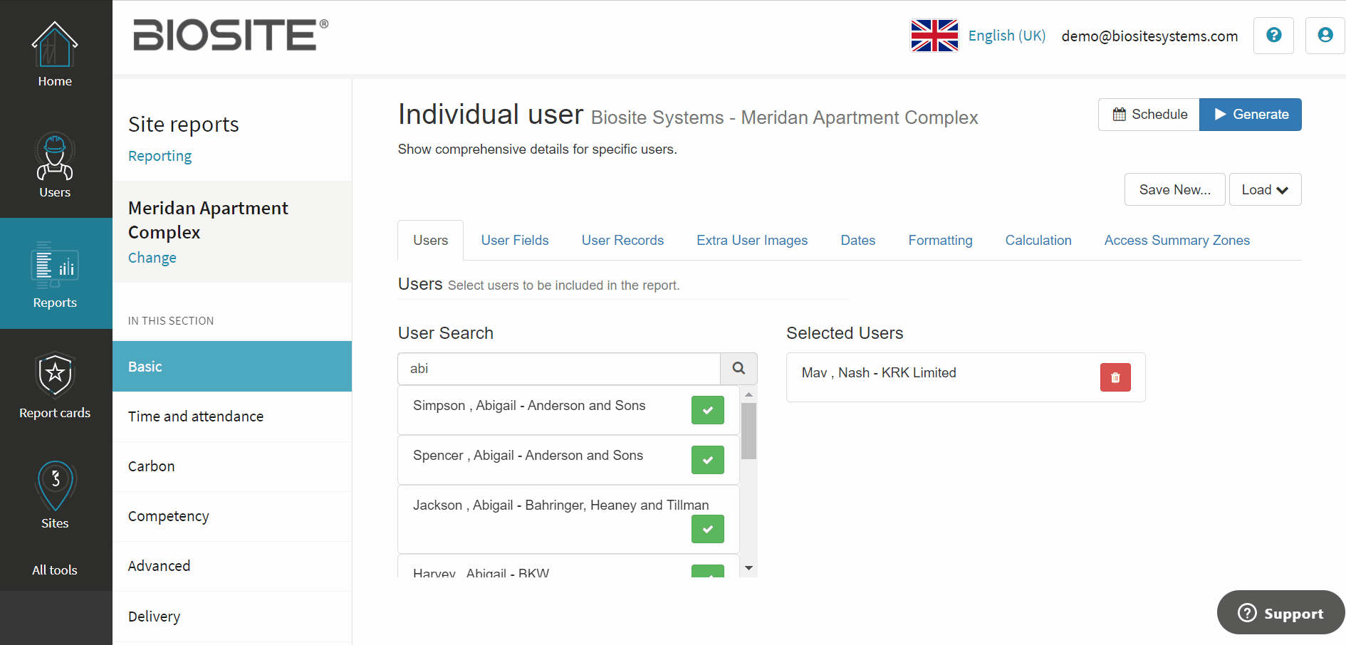Remove Mav, Nash using red trash button

[1115, 377]
